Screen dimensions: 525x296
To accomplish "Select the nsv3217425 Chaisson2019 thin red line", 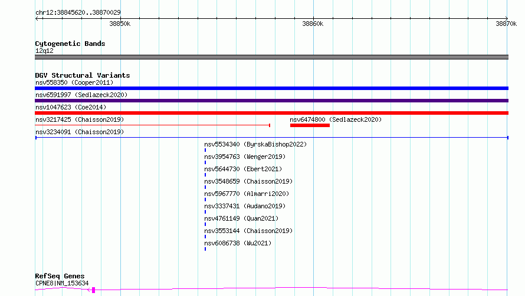I will tap(152, 125).
